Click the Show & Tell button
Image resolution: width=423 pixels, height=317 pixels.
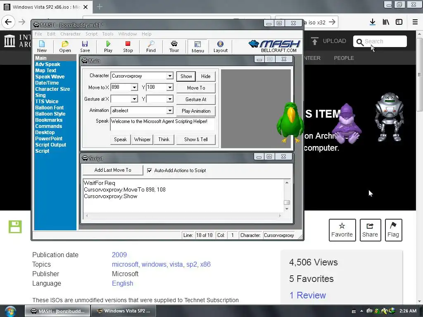(x=196, y=140)
